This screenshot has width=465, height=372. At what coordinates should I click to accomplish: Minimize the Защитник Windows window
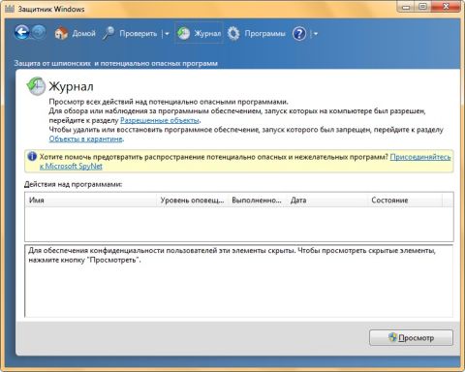(x=406, y=7)
